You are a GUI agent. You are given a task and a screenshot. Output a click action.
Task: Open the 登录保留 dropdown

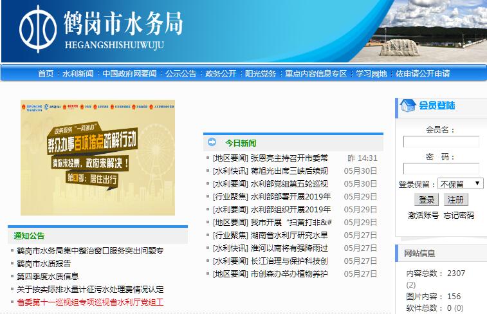(x=460, y=183)
